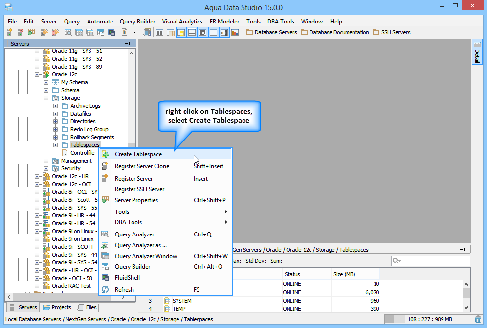Screen dimensions: 487x328
Task: Toggle the grid view toolbar button
Action: point(192,32)
